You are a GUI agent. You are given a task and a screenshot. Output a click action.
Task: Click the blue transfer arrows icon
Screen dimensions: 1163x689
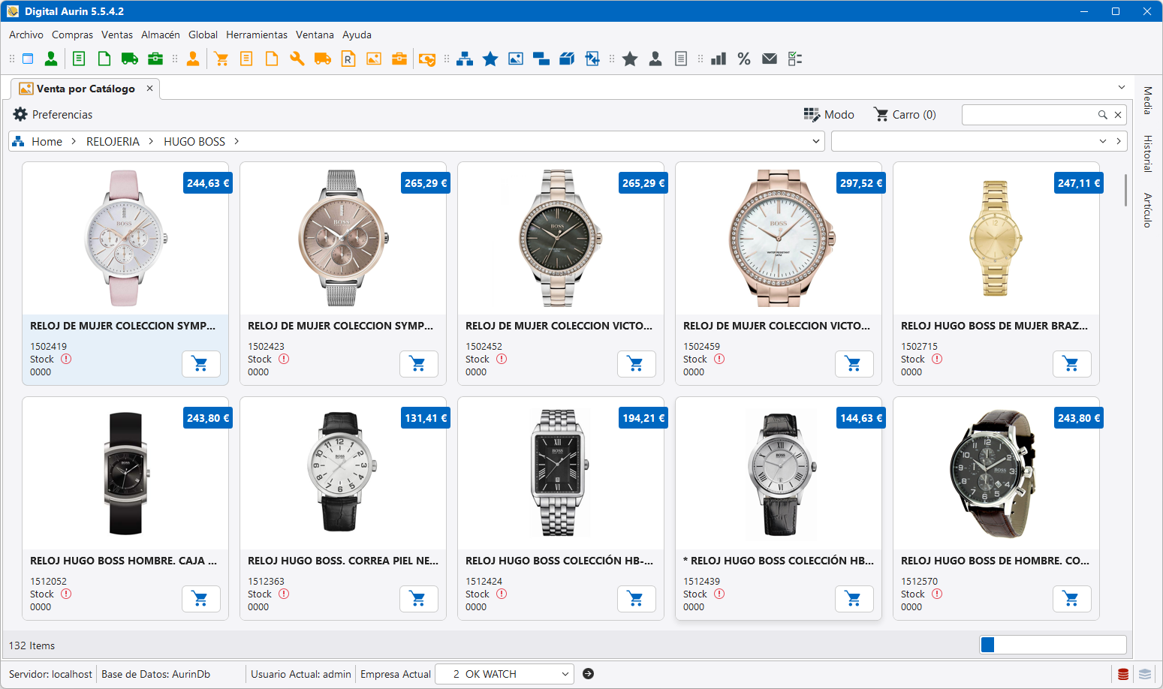[592, 59]
